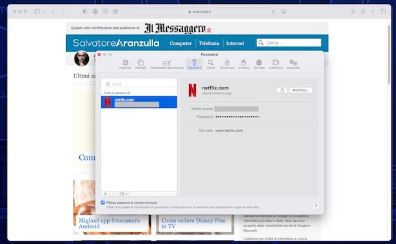Image resolution: width=396 pixels, height=244 pixels.
Task: Click the privacy shield icon in Safari toolbar
Action: [85, 12]
